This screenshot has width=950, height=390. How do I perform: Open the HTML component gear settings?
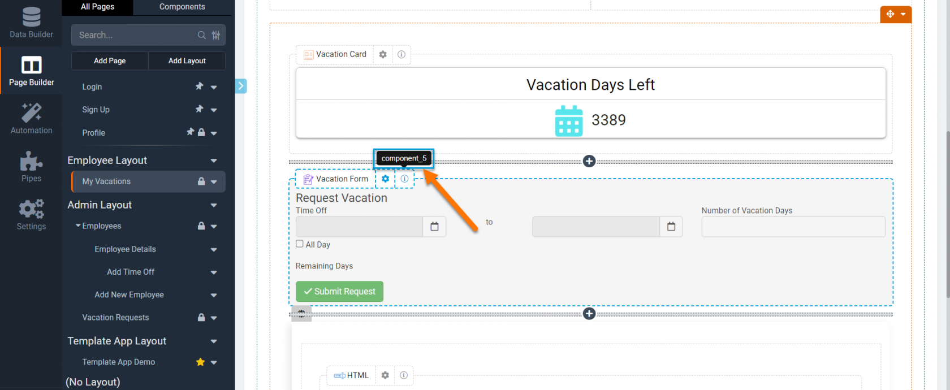pyautogui.click(x=385, y=375)
